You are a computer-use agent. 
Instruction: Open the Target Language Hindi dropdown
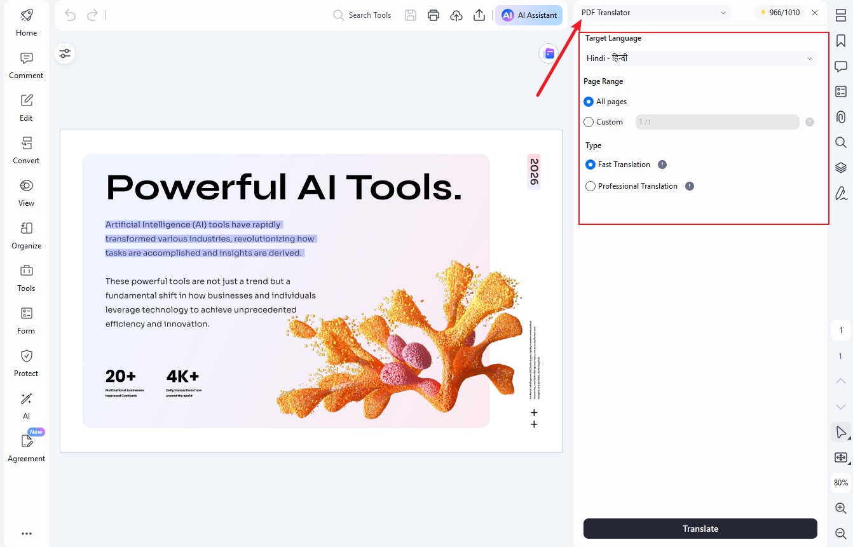pos(700,58)
